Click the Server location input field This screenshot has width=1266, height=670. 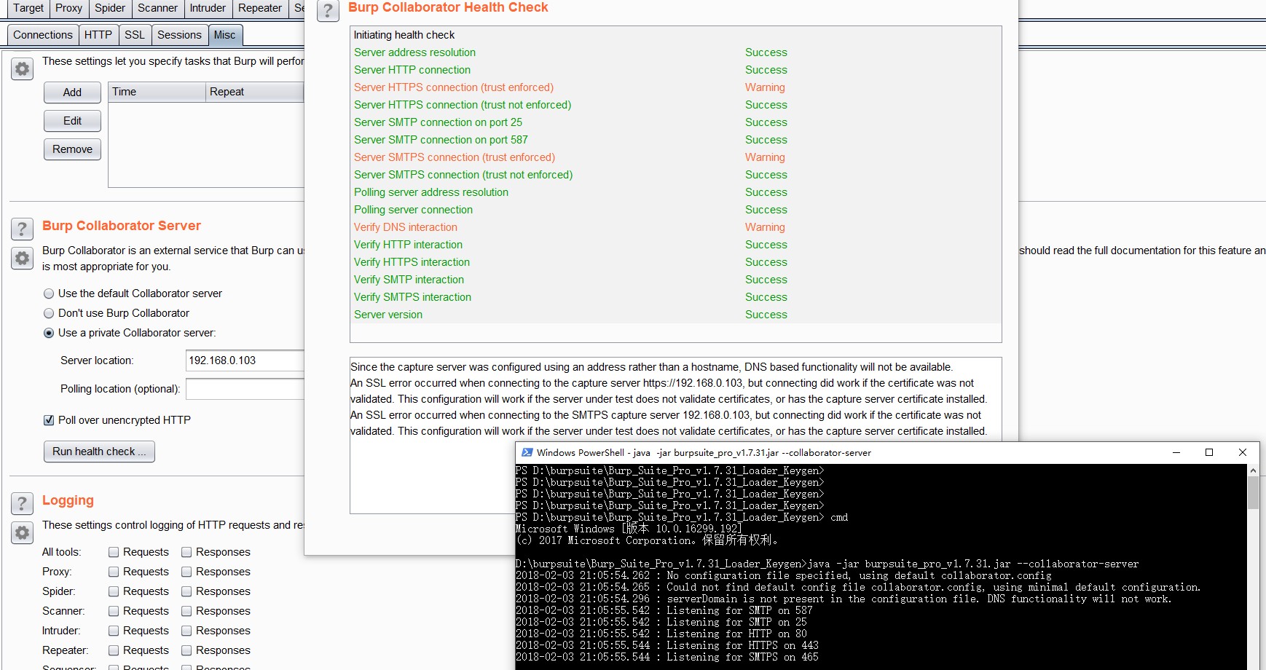tap(245, 360)
